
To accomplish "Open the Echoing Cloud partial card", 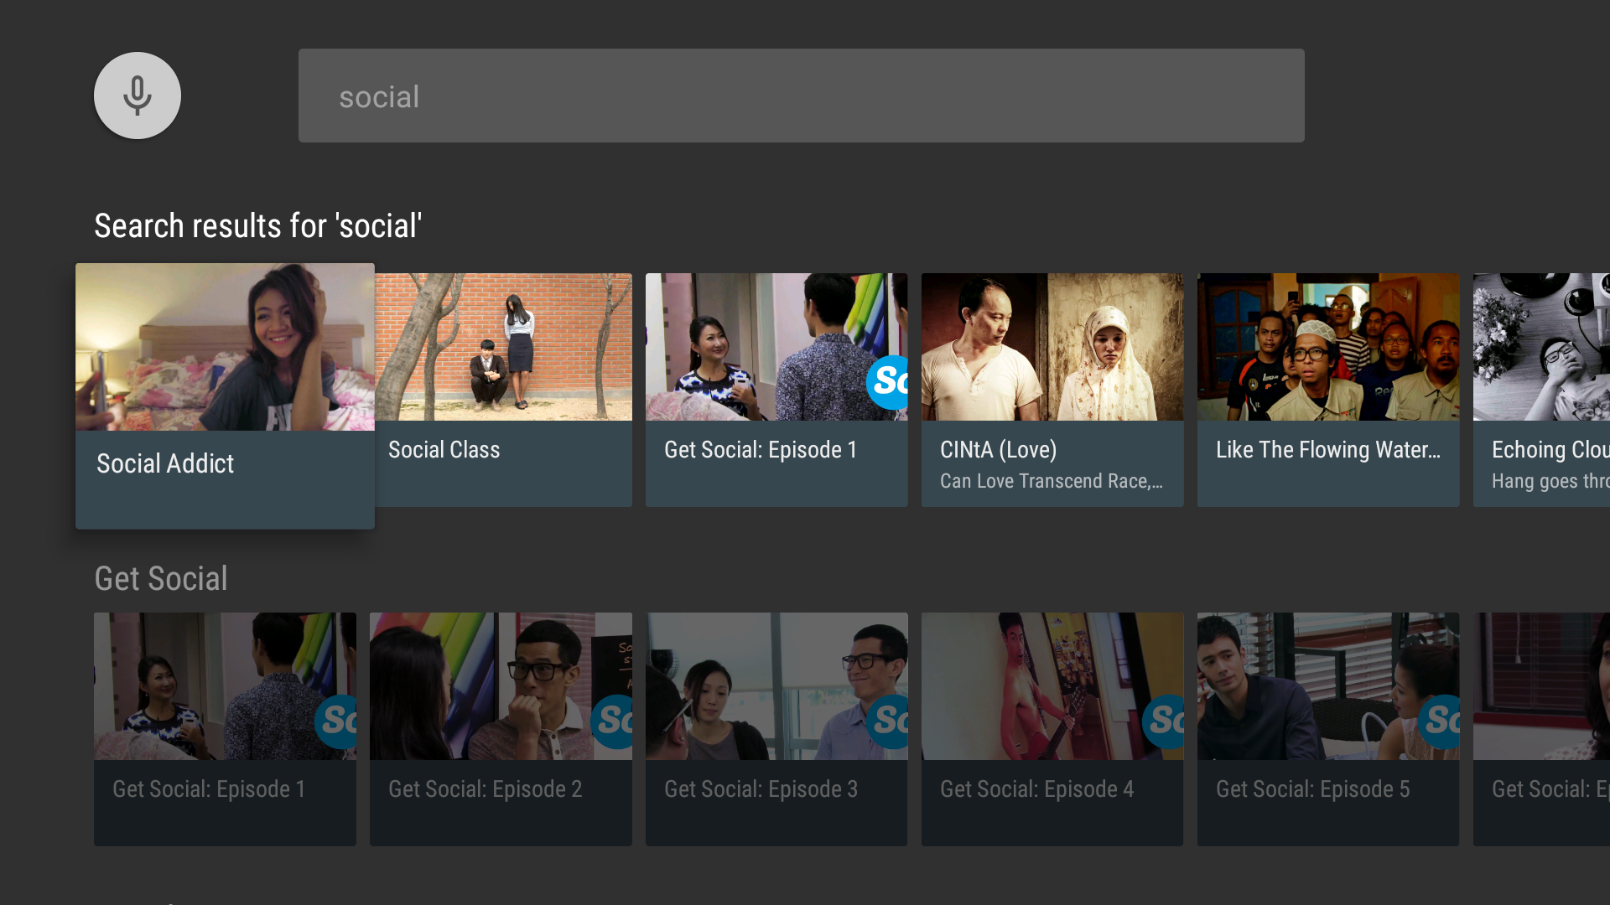I will (x=1541, y=390).
